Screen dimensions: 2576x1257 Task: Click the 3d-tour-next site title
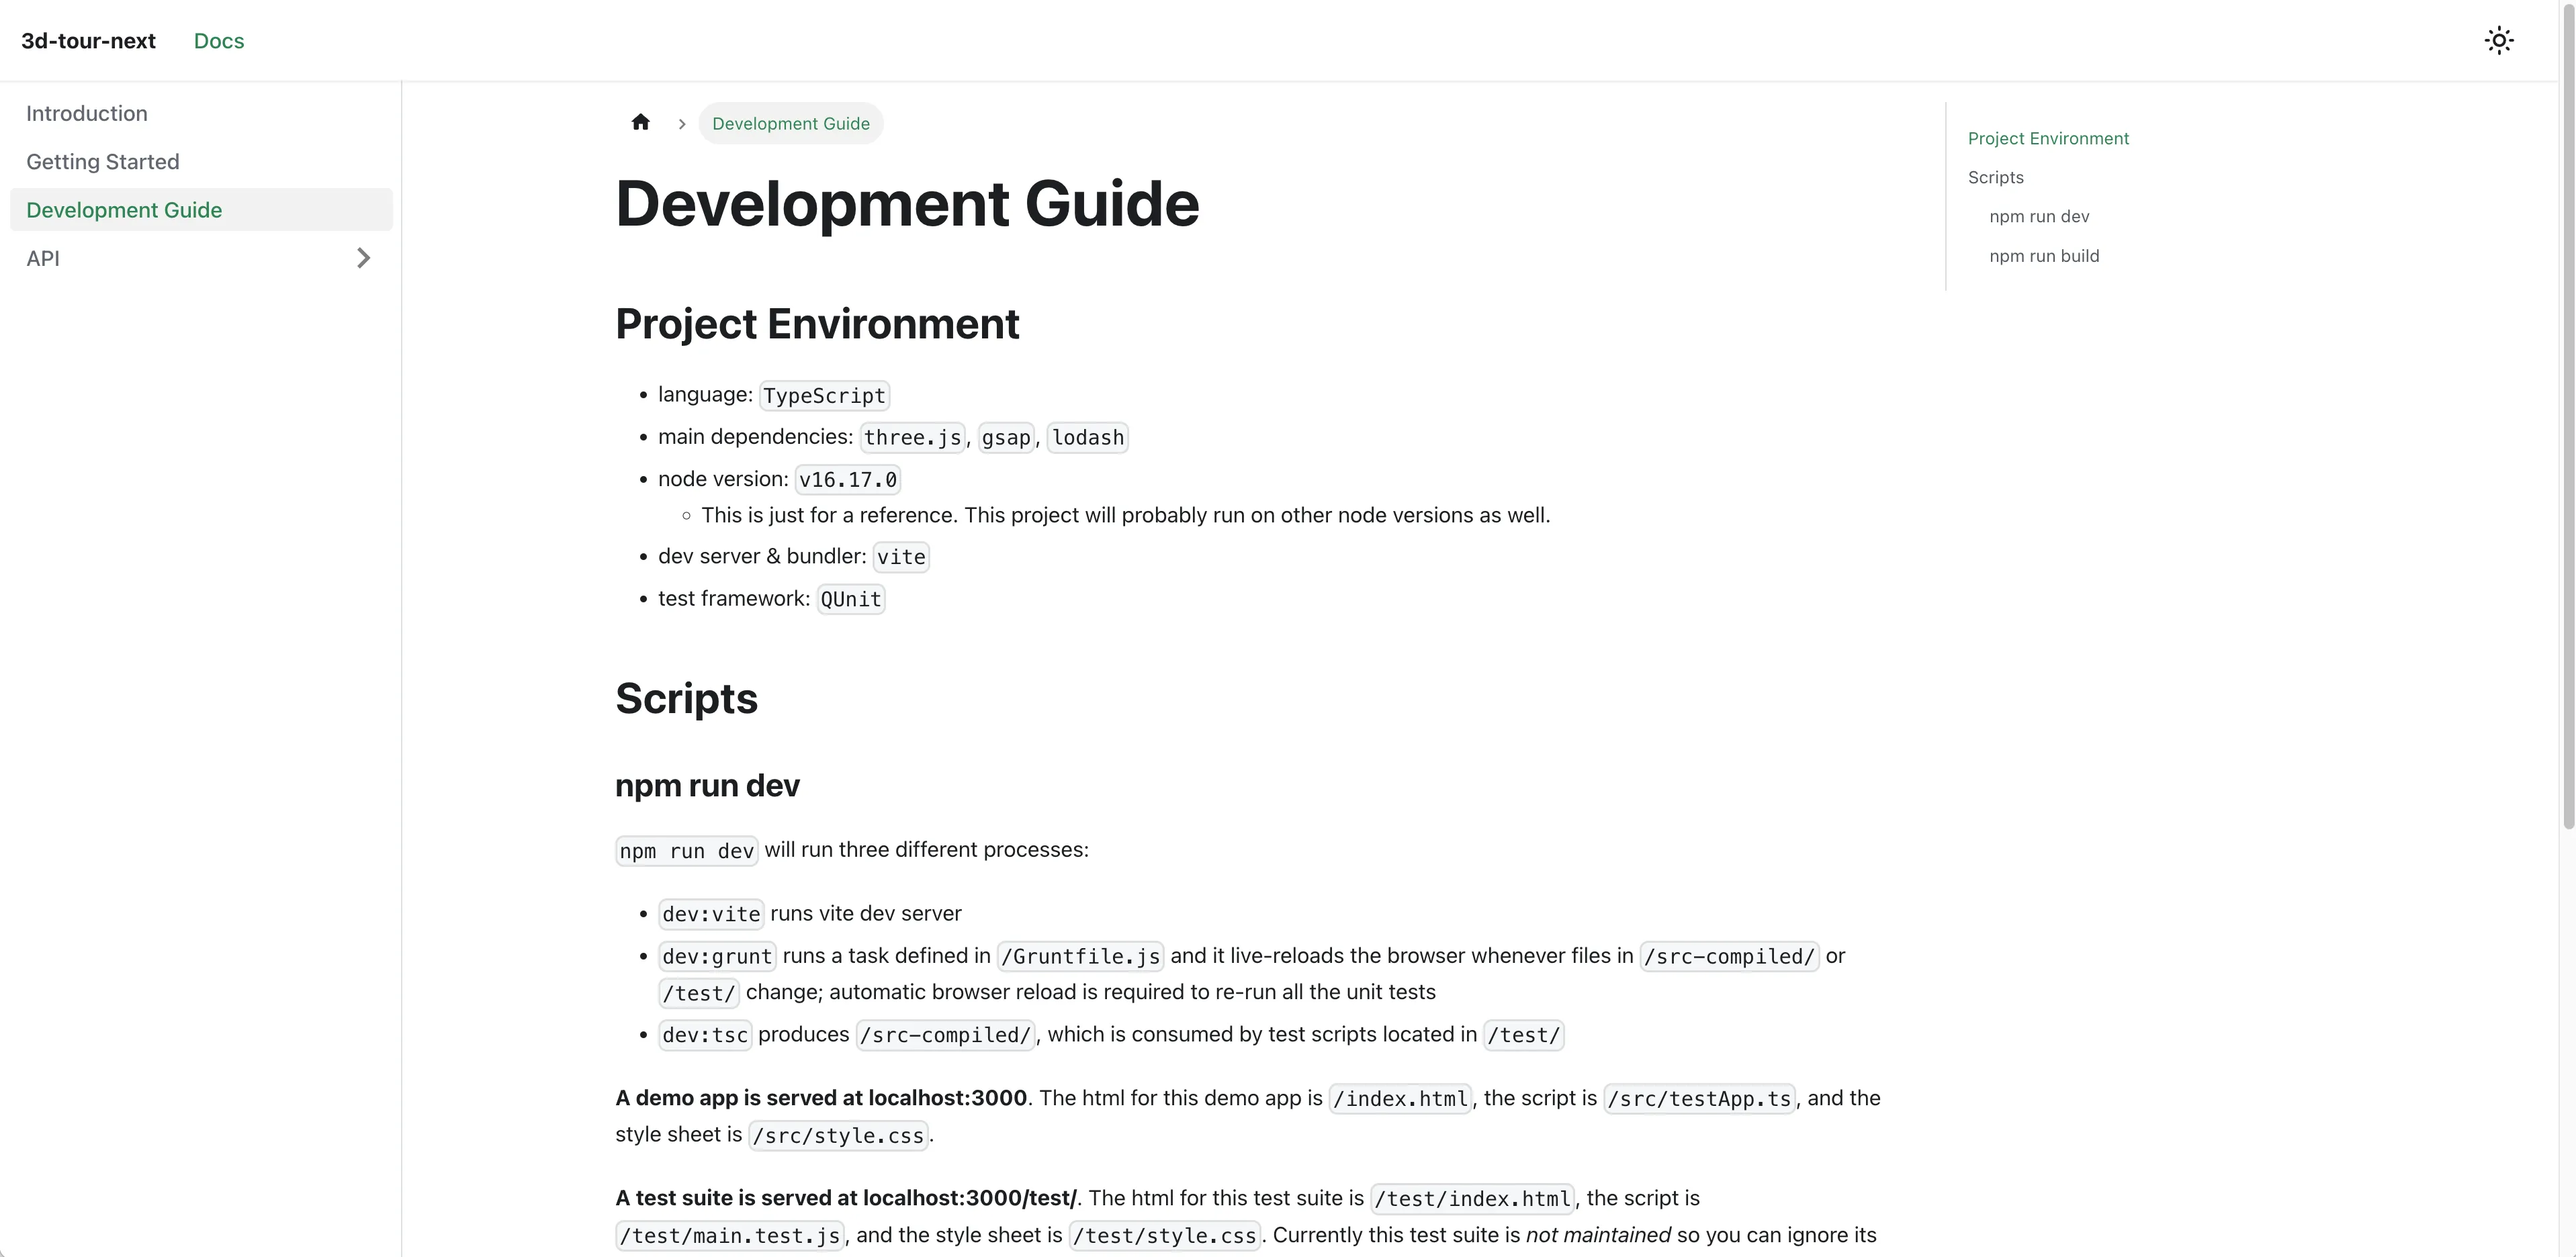[x=88, y=41]
